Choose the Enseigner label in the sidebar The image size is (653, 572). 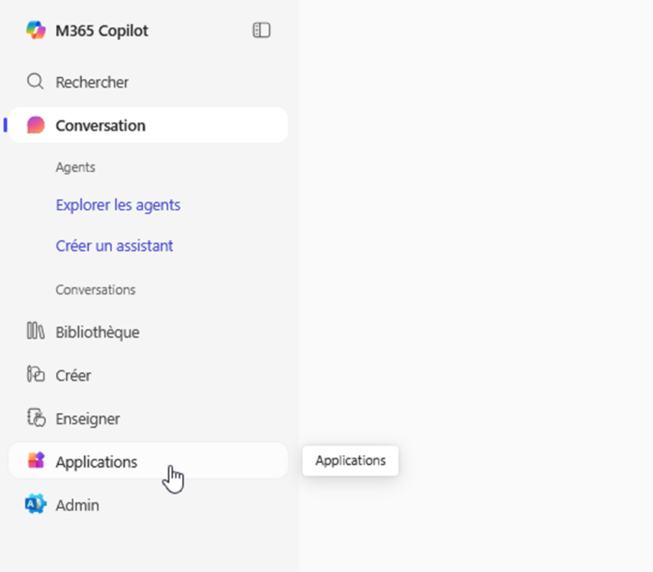pos(88,419)
